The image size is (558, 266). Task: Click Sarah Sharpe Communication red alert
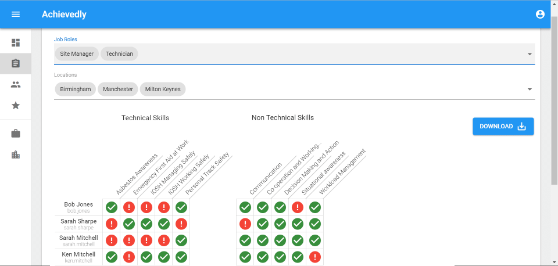coord(245,224)
